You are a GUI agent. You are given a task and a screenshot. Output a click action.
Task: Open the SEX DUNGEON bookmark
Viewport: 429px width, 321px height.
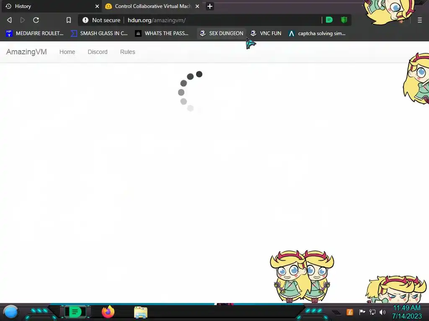pyautogui.click(x=221, y=33)
